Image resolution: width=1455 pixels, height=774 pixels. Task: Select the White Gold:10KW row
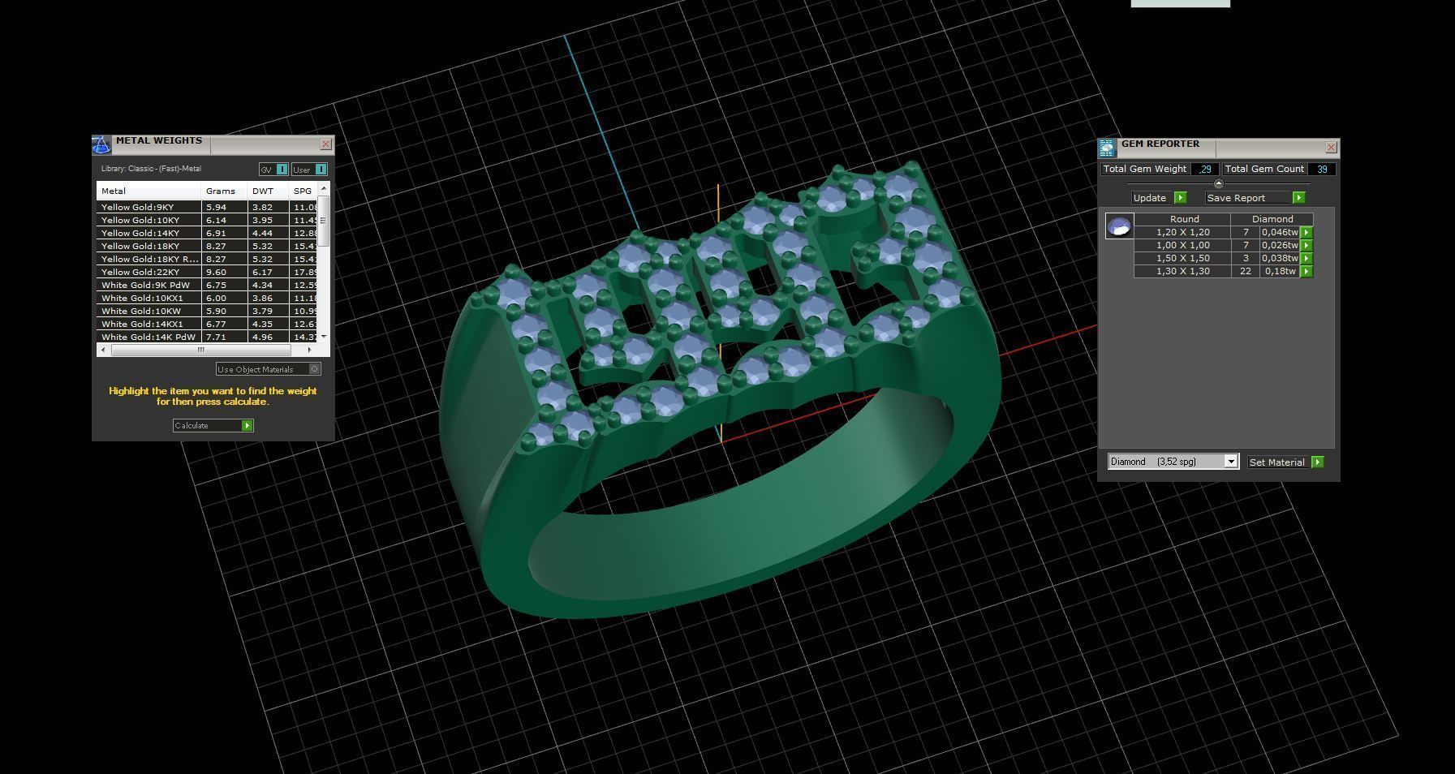point(207,312)
